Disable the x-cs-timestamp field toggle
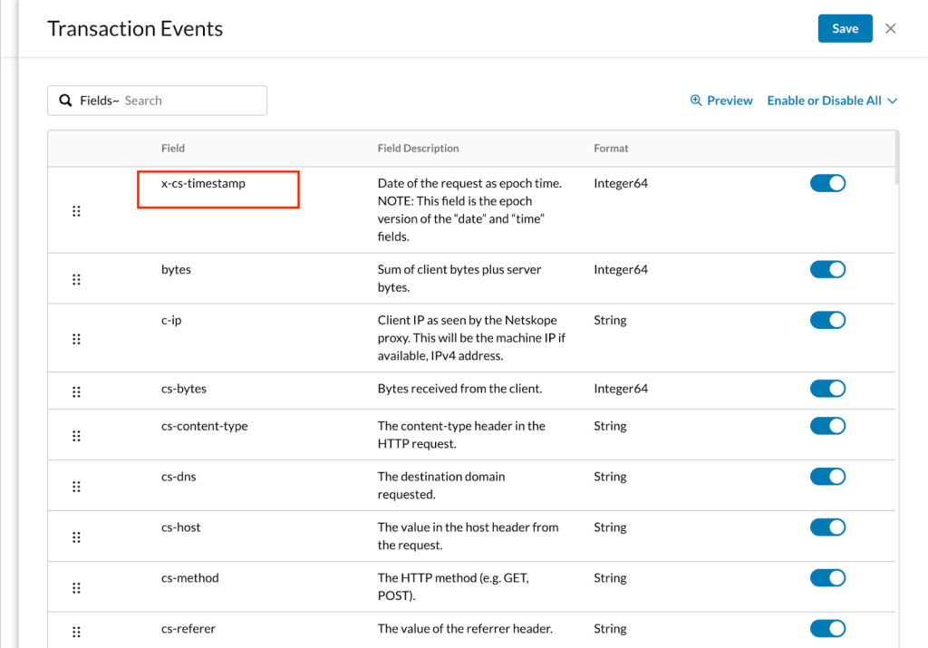Screen dimensions: 928x648 point(827,183)
